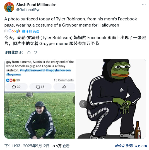Image resolution: width=149 pixels, height=150 pixels.
Task: Click the reaction emojis cluster showing 39
Action: tap(13, 80)
